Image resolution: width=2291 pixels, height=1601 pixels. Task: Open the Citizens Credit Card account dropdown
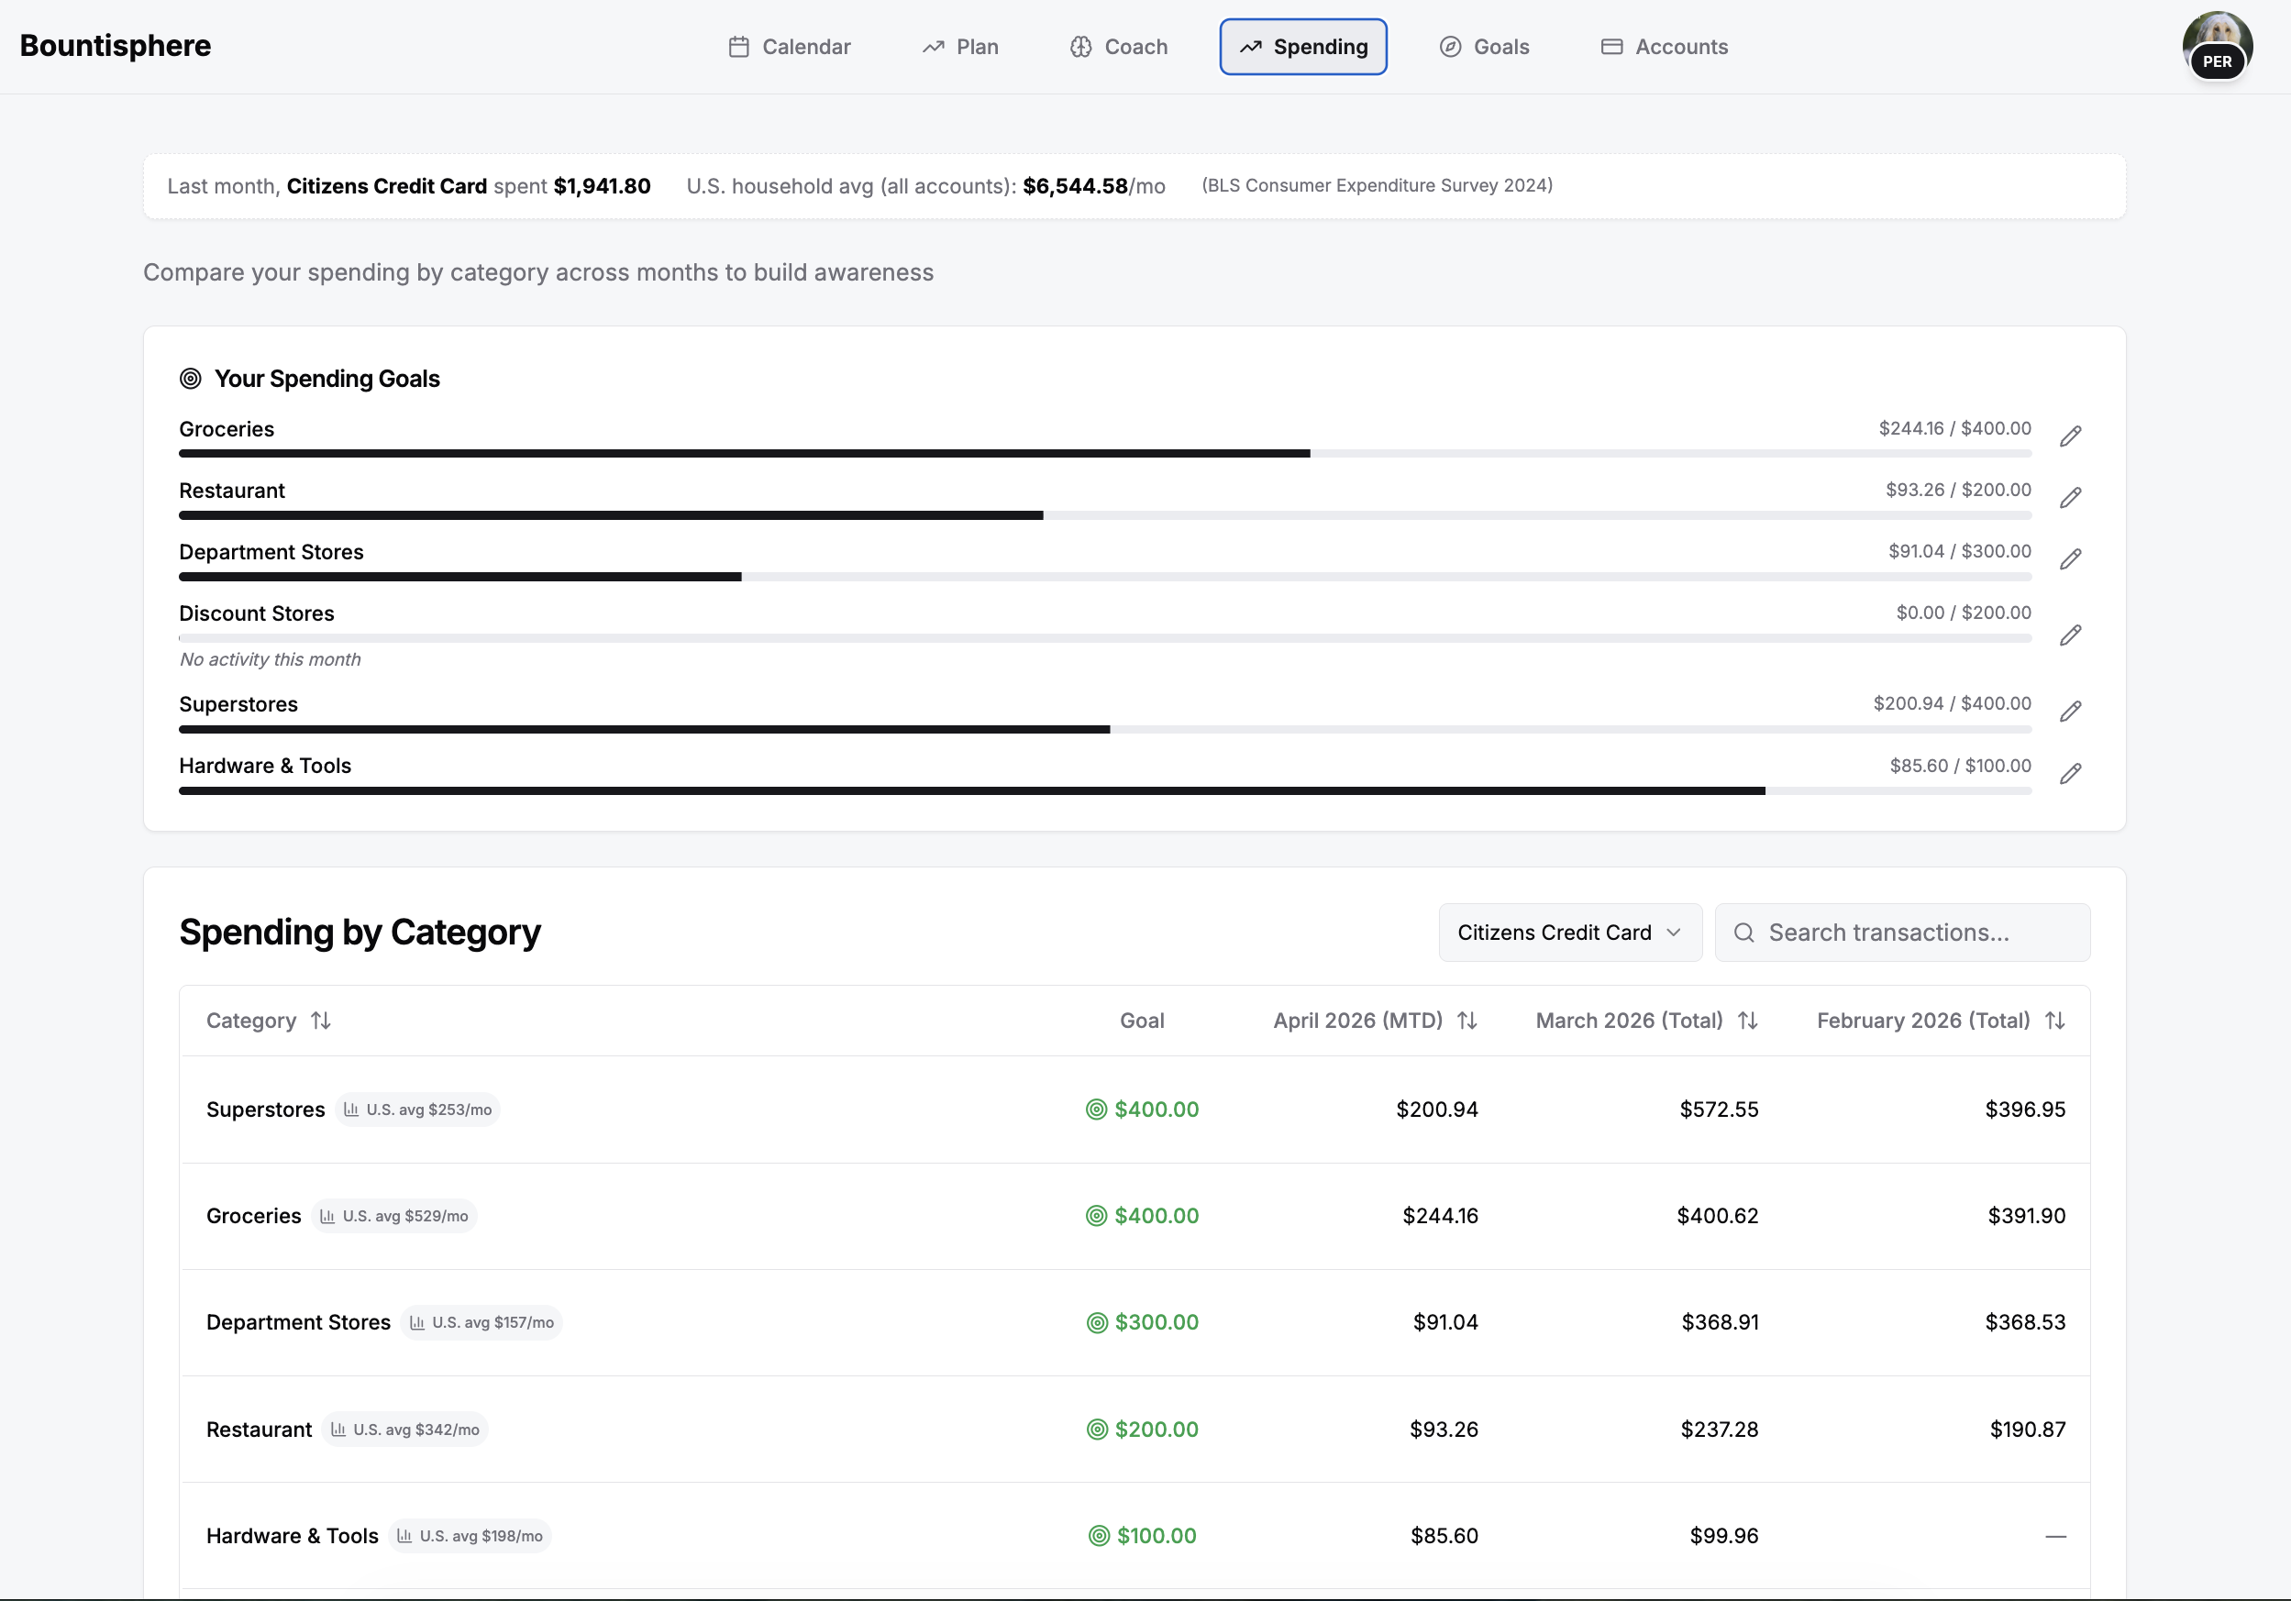[1569, 933]
